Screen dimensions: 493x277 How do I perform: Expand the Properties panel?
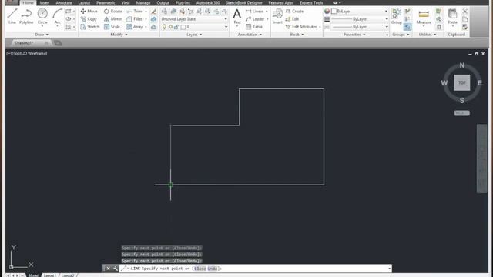(x=354, y=35)
